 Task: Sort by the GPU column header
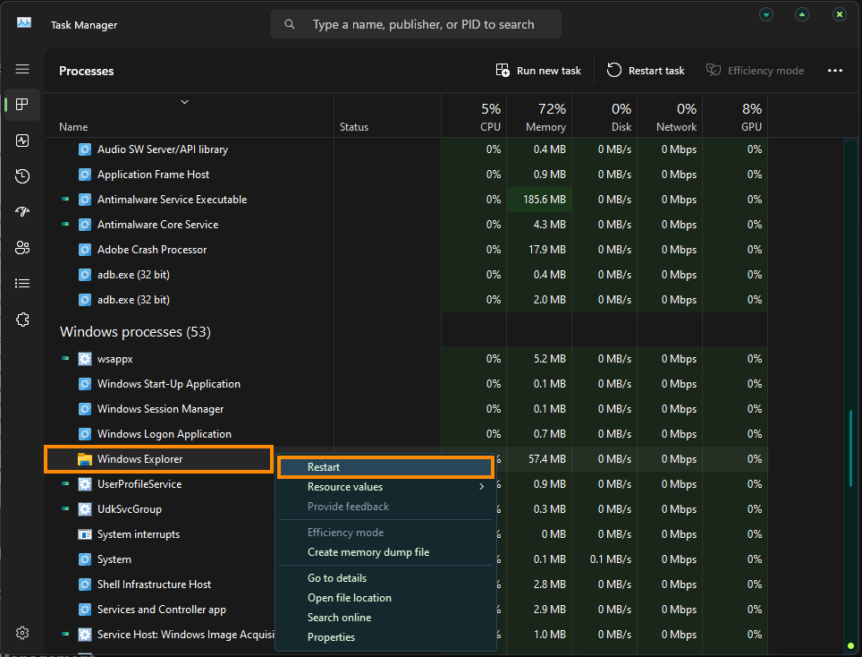click(x=735, y=116)
